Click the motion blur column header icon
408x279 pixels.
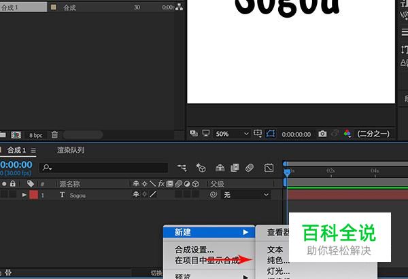[x=178, y=184]
